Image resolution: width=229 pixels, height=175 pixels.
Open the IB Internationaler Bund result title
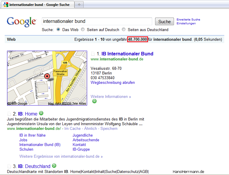tap(127, 54)
